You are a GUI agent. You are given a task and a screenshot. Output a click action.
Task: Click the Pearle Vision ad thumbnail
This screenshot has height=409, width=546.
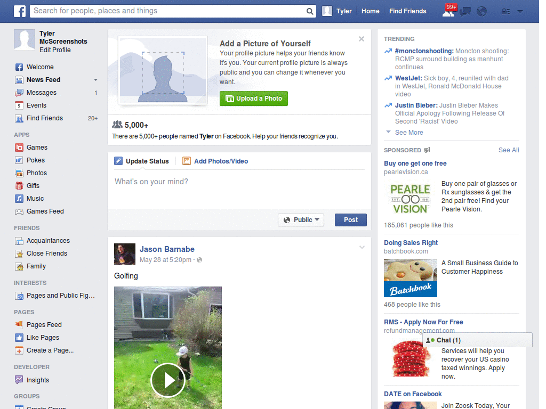pos(410,199)
